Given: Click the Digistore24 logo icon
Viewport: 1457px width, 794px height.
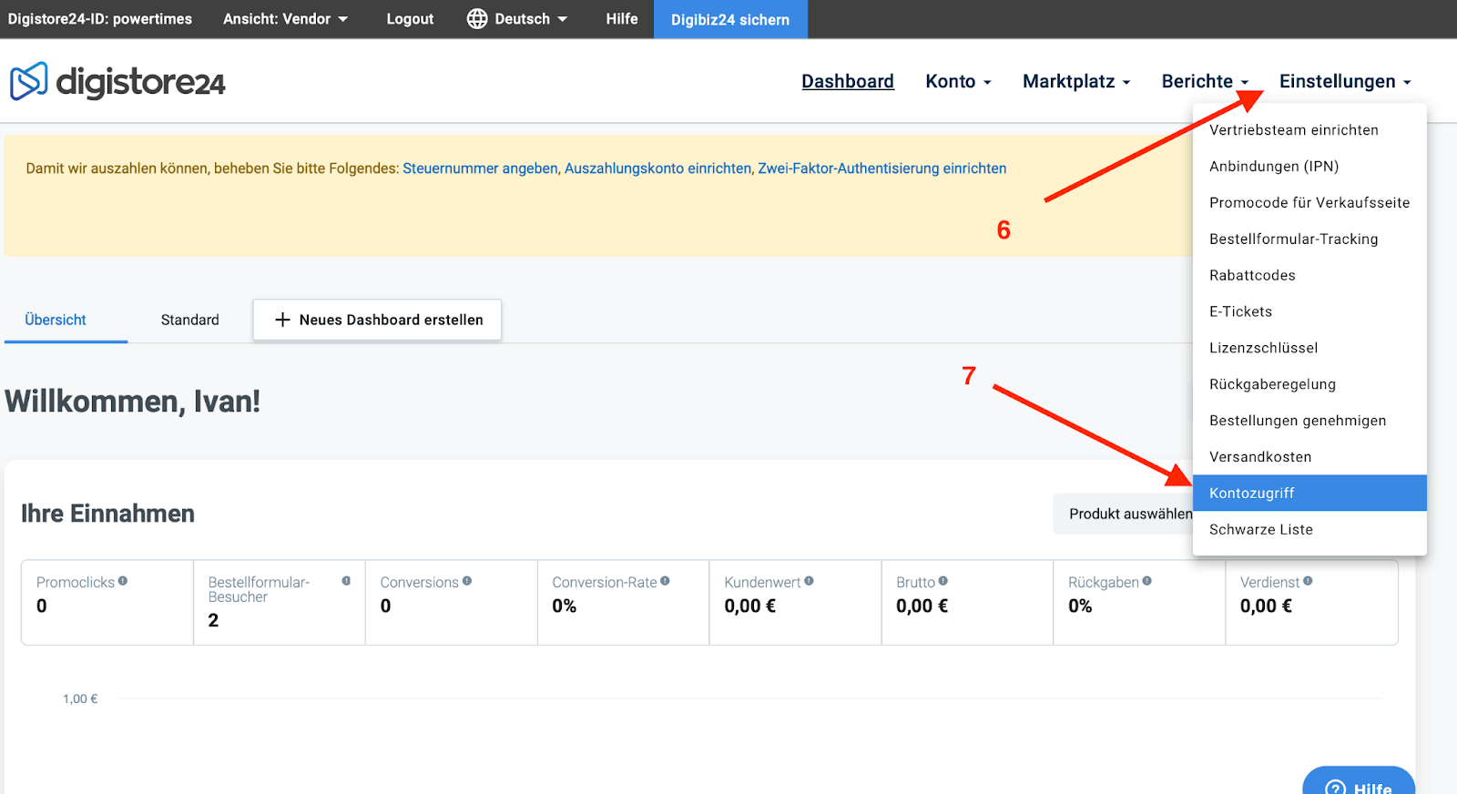Looking at the screenshot, I should (x=28, y=81).
